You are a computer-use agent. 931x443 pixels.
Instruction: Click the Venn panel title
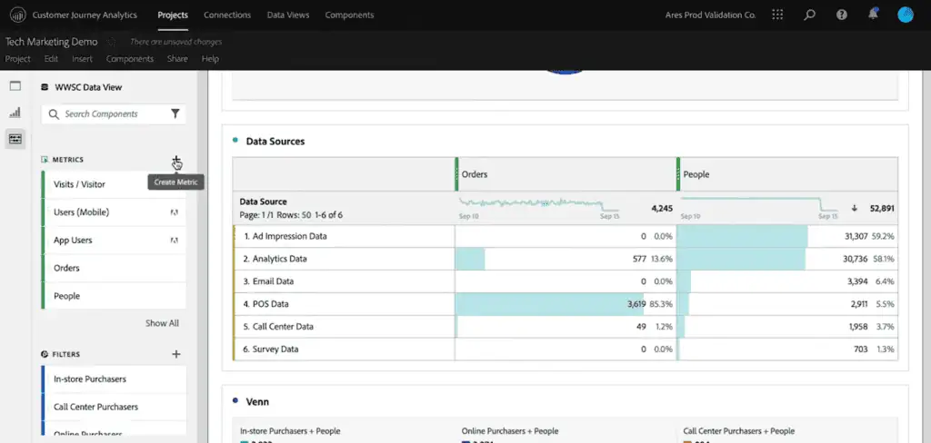pyautogui.click(x=257, y=401)
